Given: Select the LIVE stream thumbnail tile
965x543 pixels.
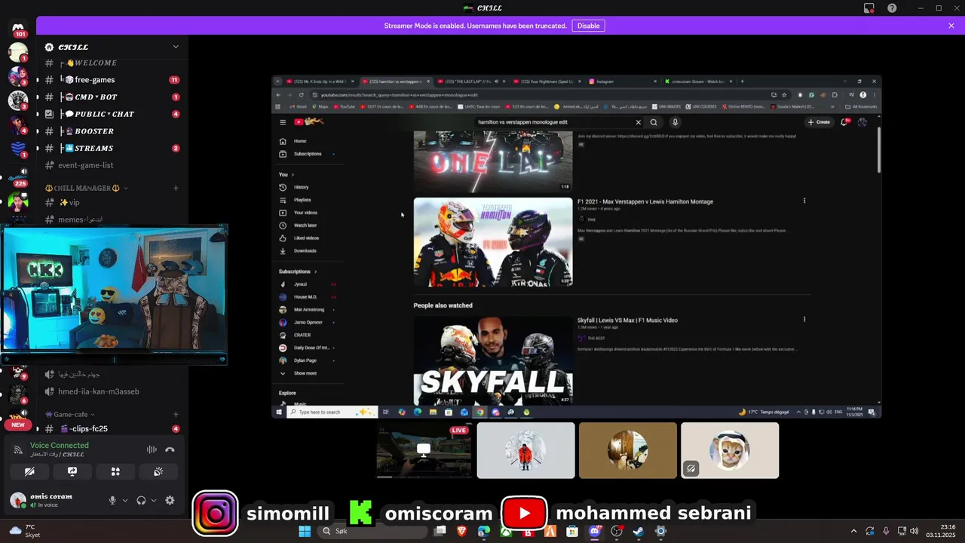Looking at the screenshot, I should click(424, 450).
